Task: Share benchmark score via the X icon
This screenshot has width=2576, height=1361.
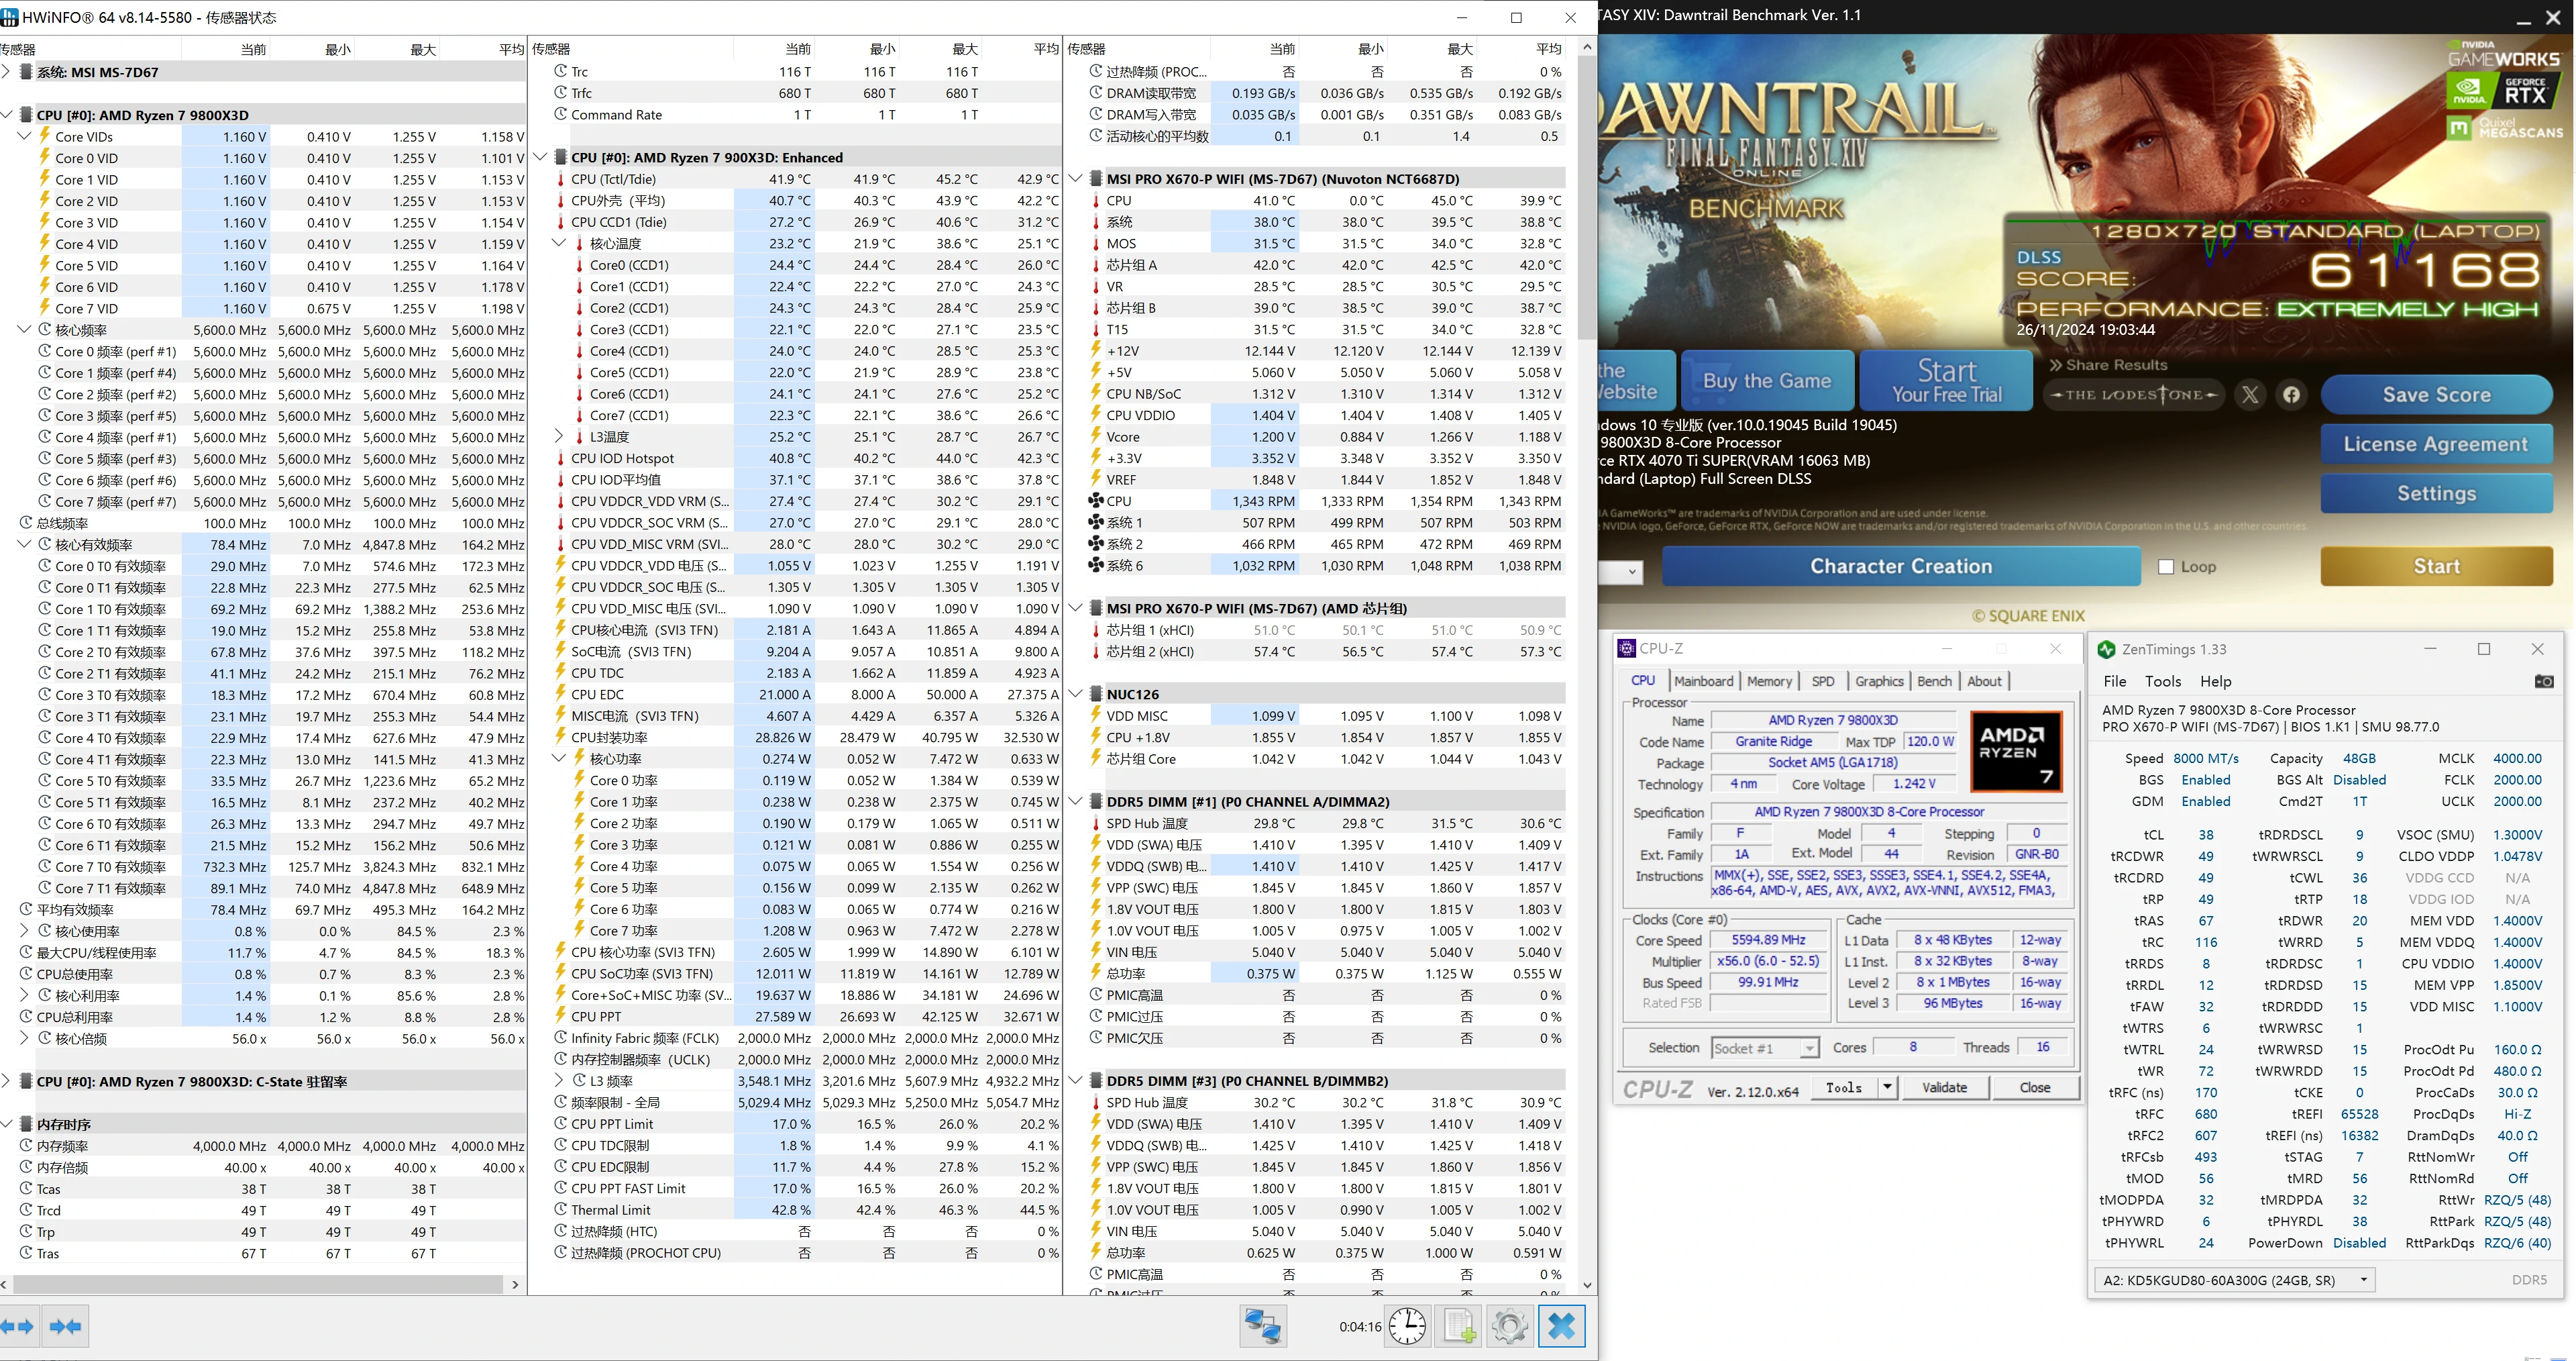Action: (2251, 395)
